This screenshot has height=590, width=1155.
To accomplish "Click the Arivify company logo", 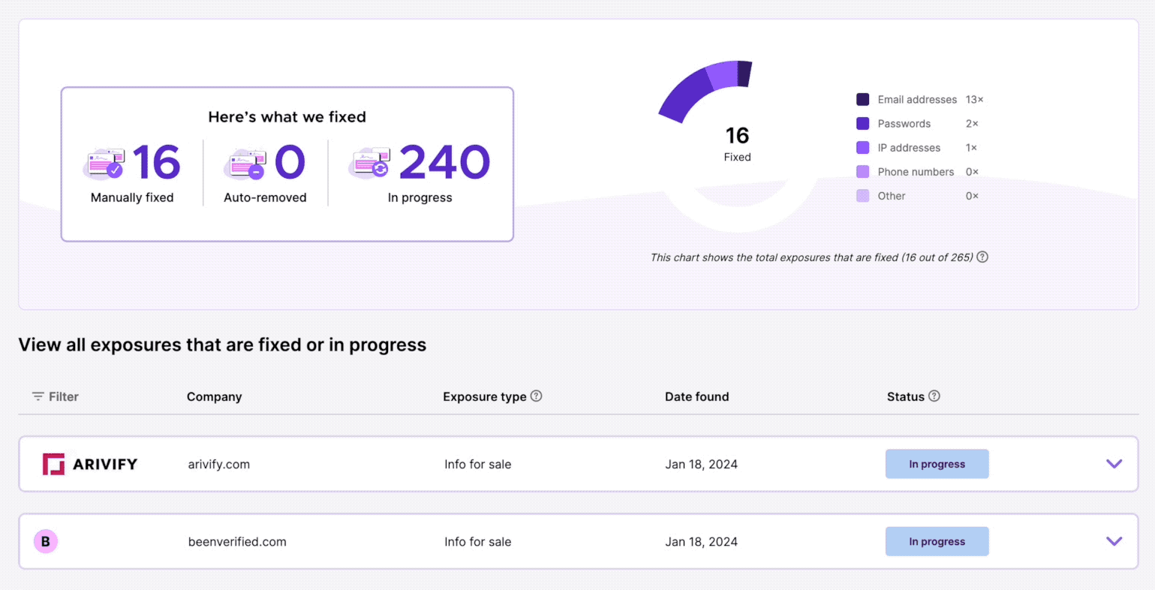I will point(90,464).
